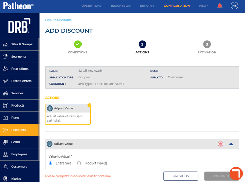This screenshot has width=245, height=182.
Task: Click the Services car wash icon
Action: [x=5, y=93]
